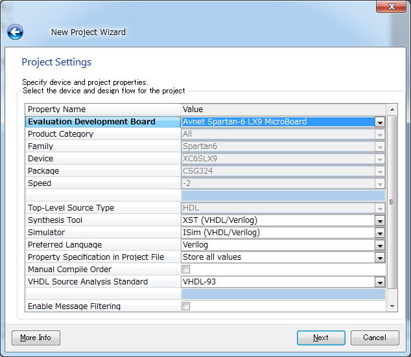This screenshot has height=357, width=411.
Task: Click the Property Name column header
Action: pos(103,109)
